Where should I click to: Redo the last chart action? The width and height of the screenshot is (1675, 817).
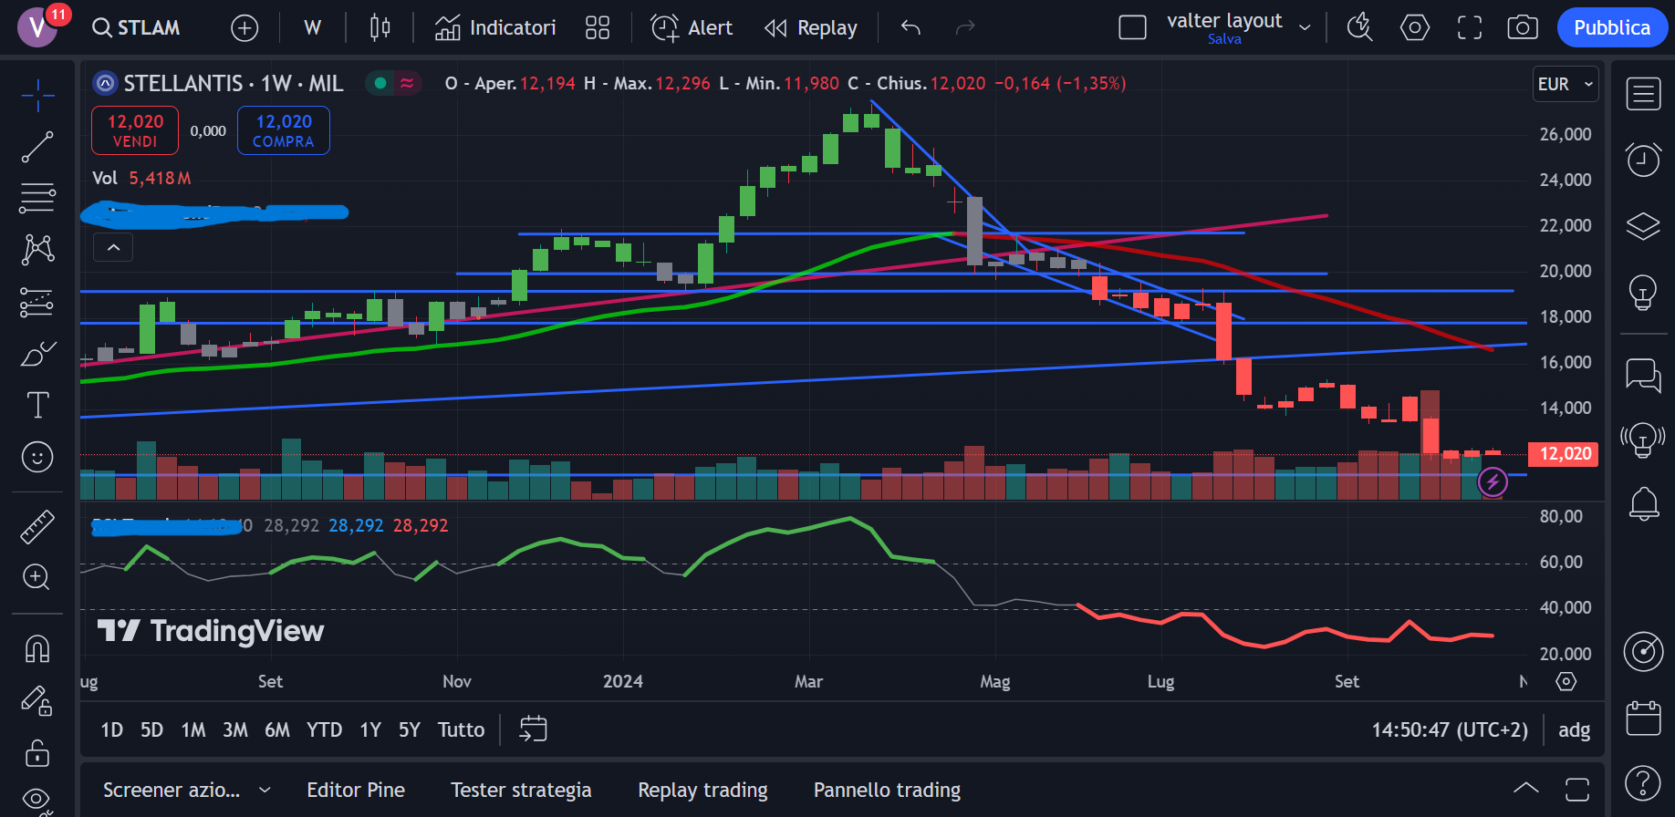[x=965, y=27]
